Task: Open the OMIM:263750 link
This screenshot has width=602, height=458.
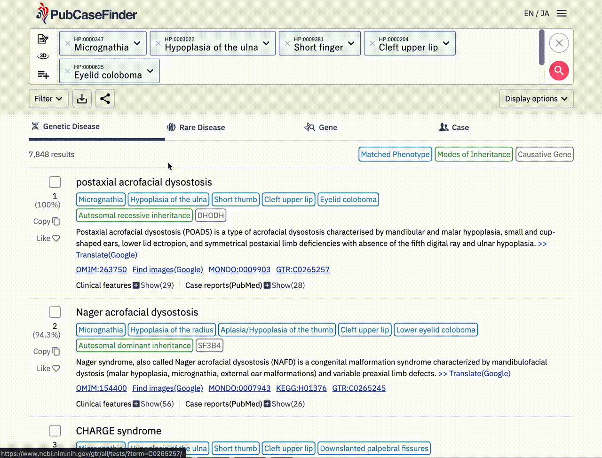Action: point(101,269)
